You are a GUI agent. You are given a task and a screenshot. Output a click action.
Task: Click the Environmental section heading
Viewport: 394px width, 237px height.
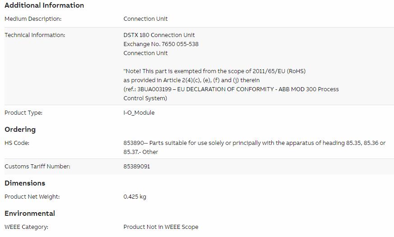click(30, 214)
